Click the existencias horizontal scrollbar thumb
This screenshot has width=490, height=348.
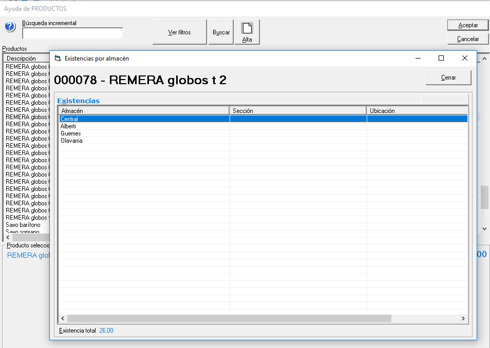click(229, 319)
